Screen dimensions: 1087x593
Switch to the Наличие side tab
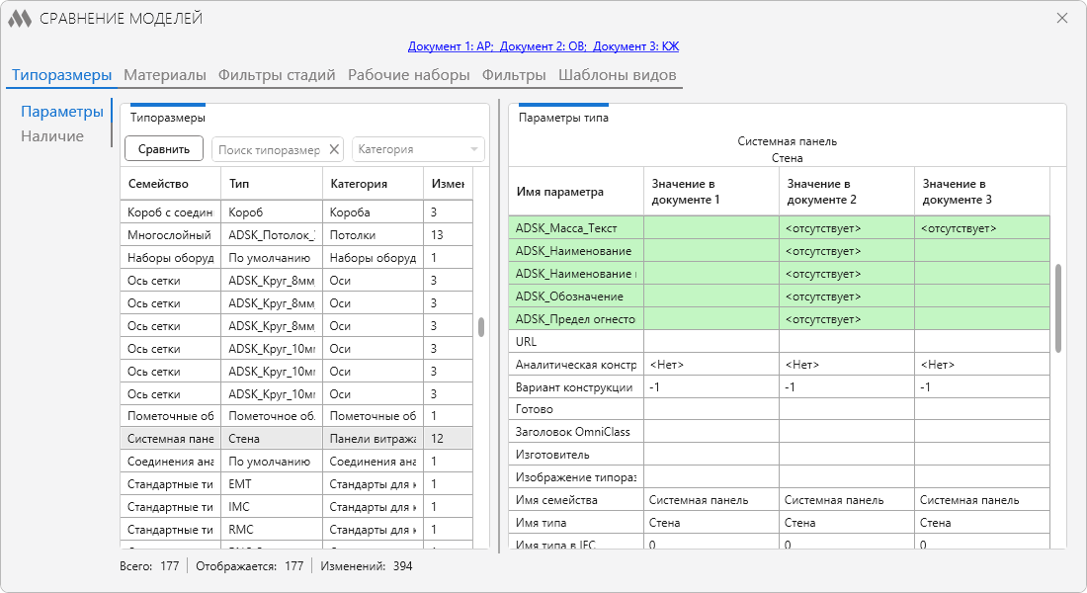point(52,136)
